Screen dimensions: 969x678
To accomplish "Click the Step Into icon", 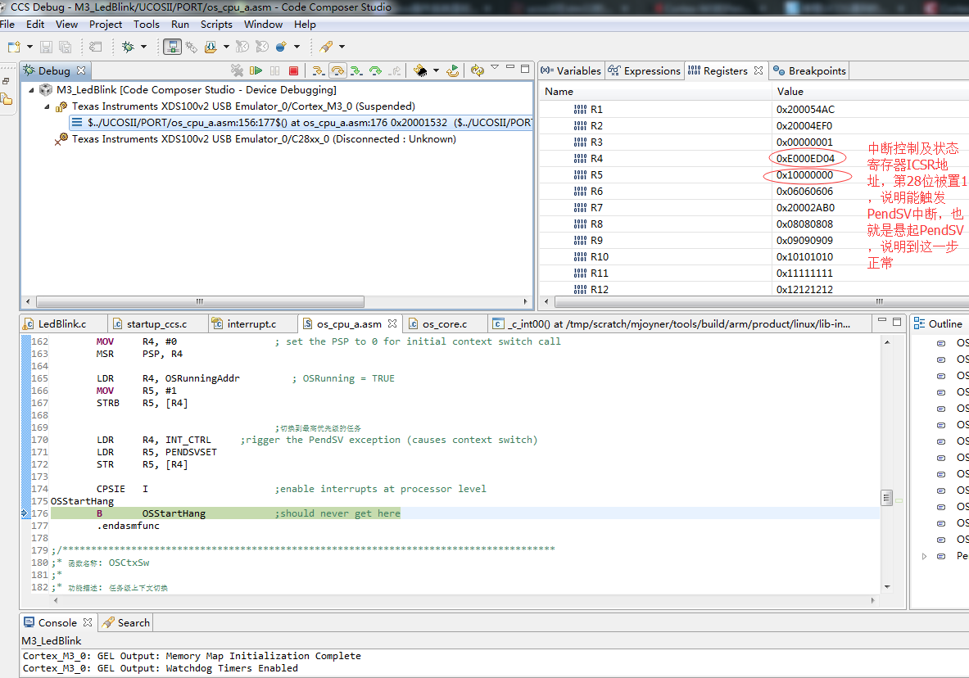I will [318, 71].
